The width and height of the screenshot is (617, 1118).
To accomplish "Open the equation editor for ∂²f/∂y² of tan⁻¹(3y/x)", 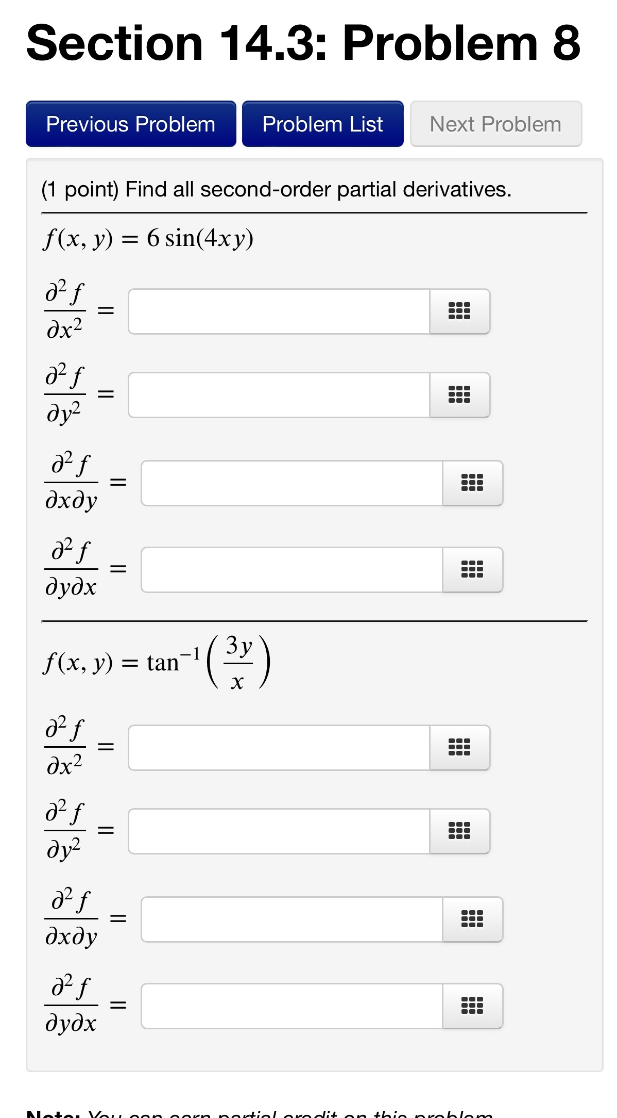I will coord(460,831).
